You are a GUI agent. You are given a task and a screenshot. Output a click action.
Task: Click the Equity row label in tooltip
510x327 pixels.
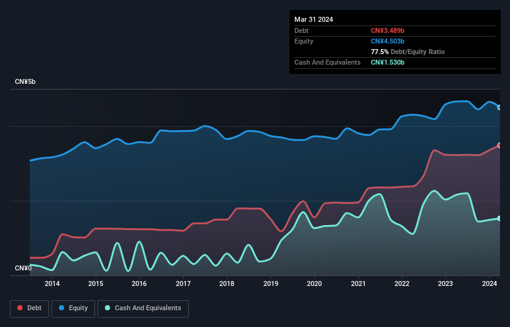coord(304,41)
